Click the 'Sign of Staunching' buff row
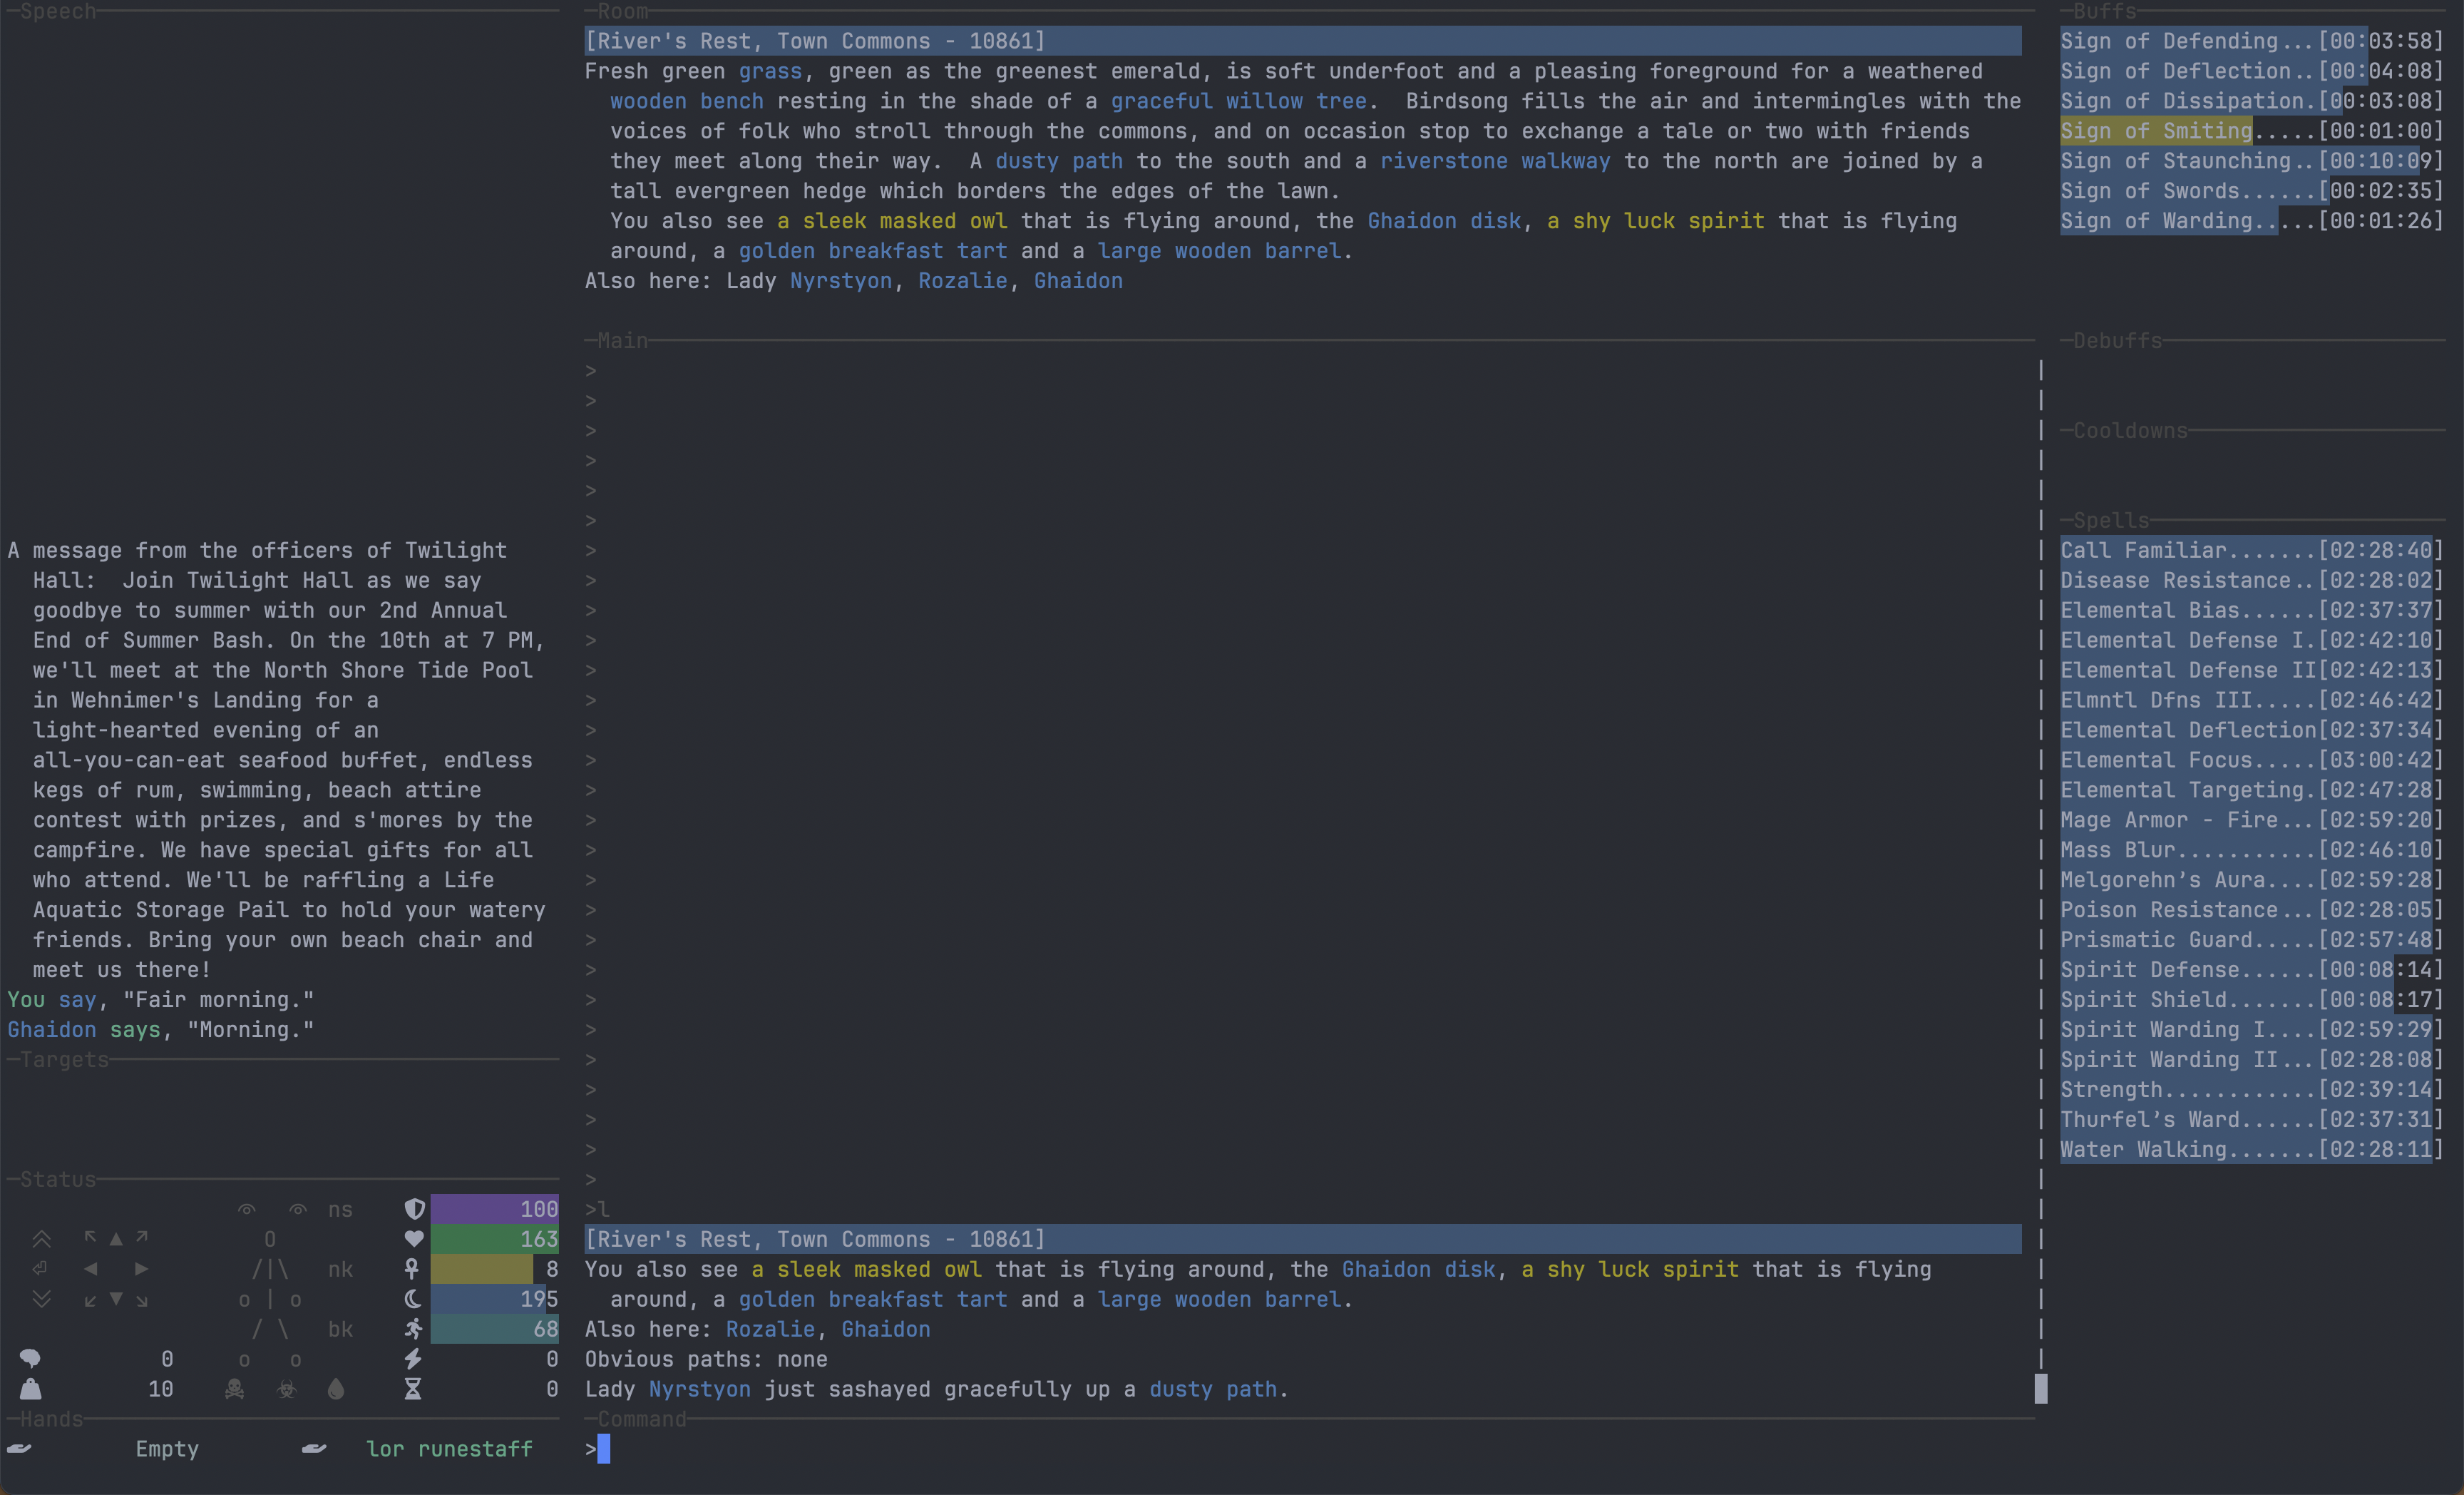2464x1495 pixels. coord(2251,161)
